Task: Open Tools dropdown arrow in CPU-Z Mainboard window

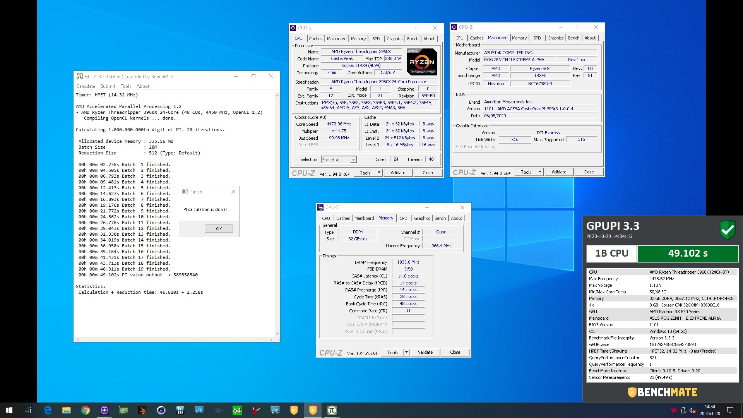Action: click(540, 172)
